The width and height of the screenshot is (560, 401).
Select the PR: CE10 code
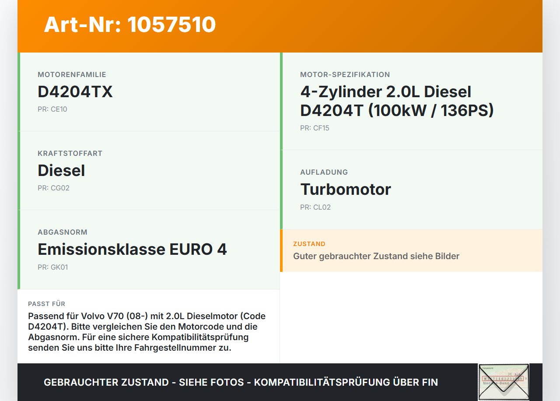point(52,109)
